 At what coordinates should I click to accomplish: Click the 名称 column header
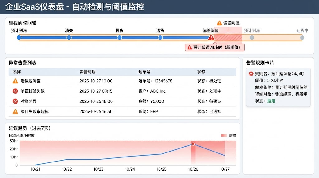[x=17, y=72]
